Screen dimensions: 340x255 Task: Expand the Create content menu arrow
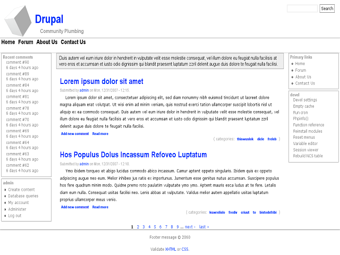coord(5,190)
